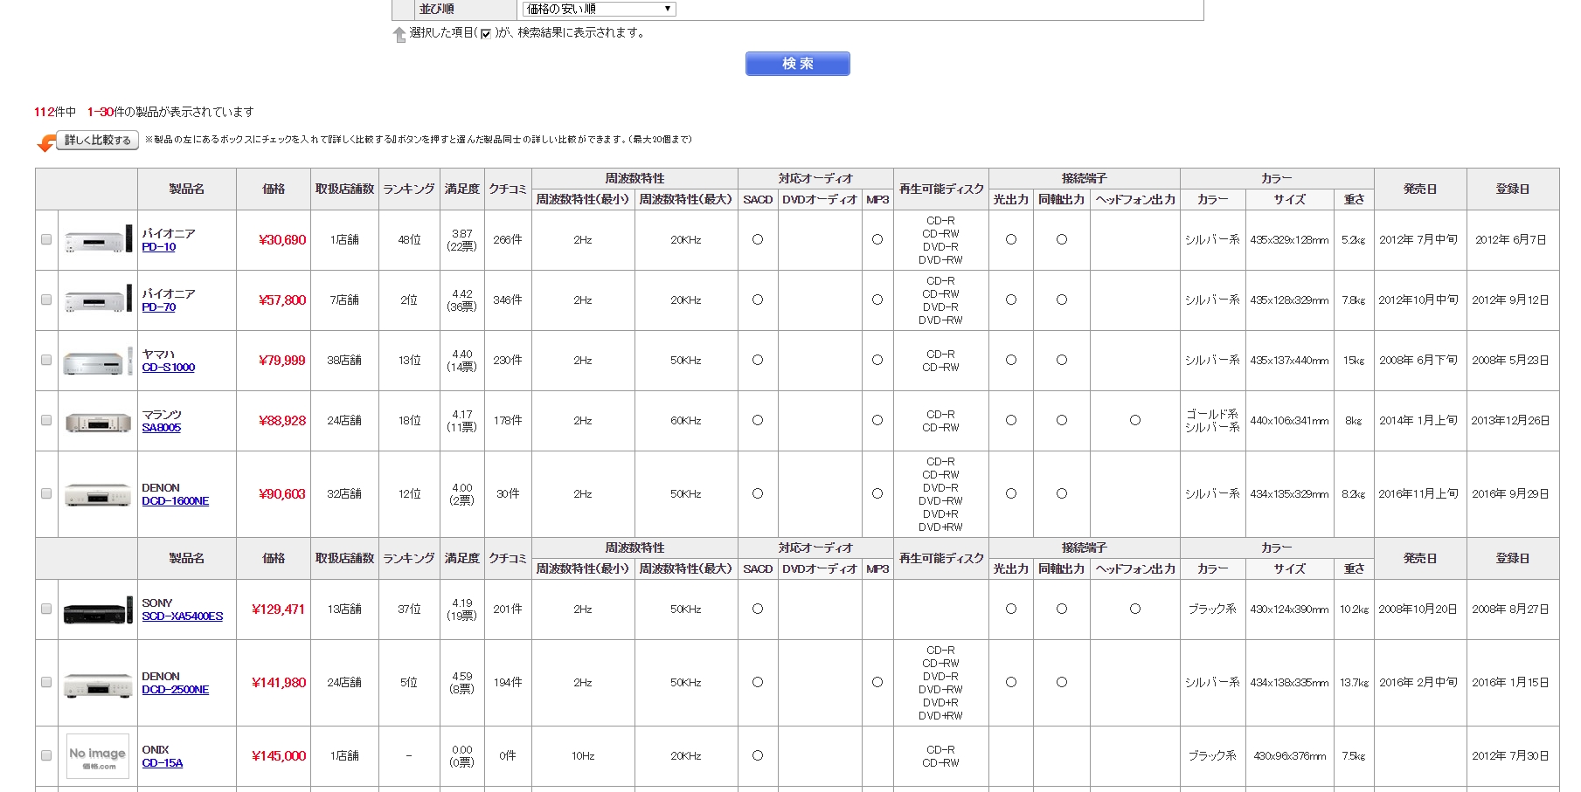1581x792 pixels.
Task: Open the CD-S1000 product link
Action: (169, 368)
